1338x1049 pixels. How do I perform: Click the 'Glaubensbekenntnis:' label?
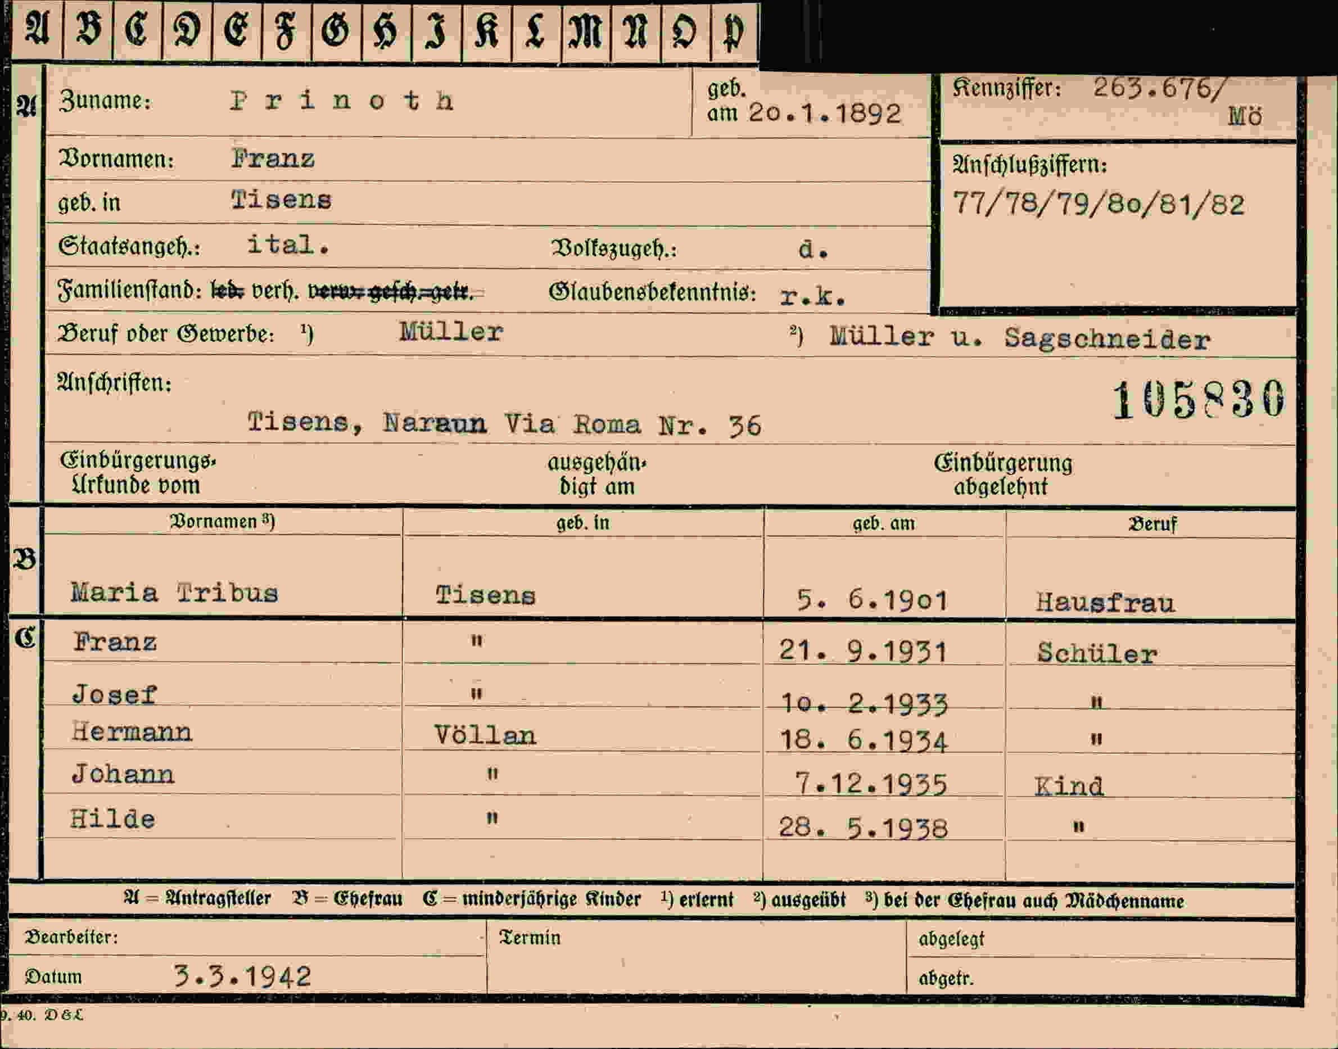652,292
